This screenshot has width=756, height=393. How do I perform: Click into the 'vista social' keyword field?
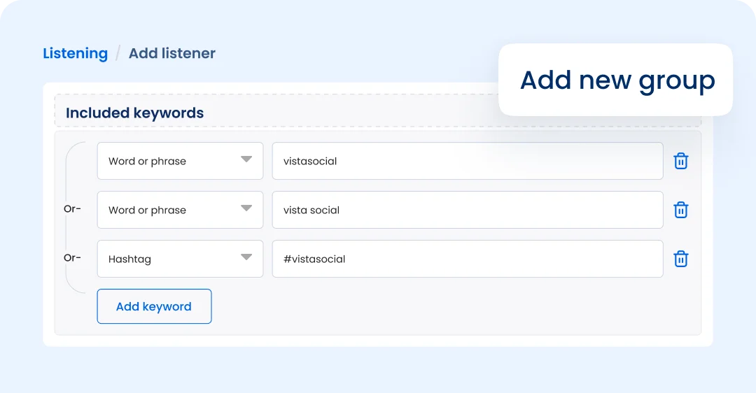coord(467,210)
